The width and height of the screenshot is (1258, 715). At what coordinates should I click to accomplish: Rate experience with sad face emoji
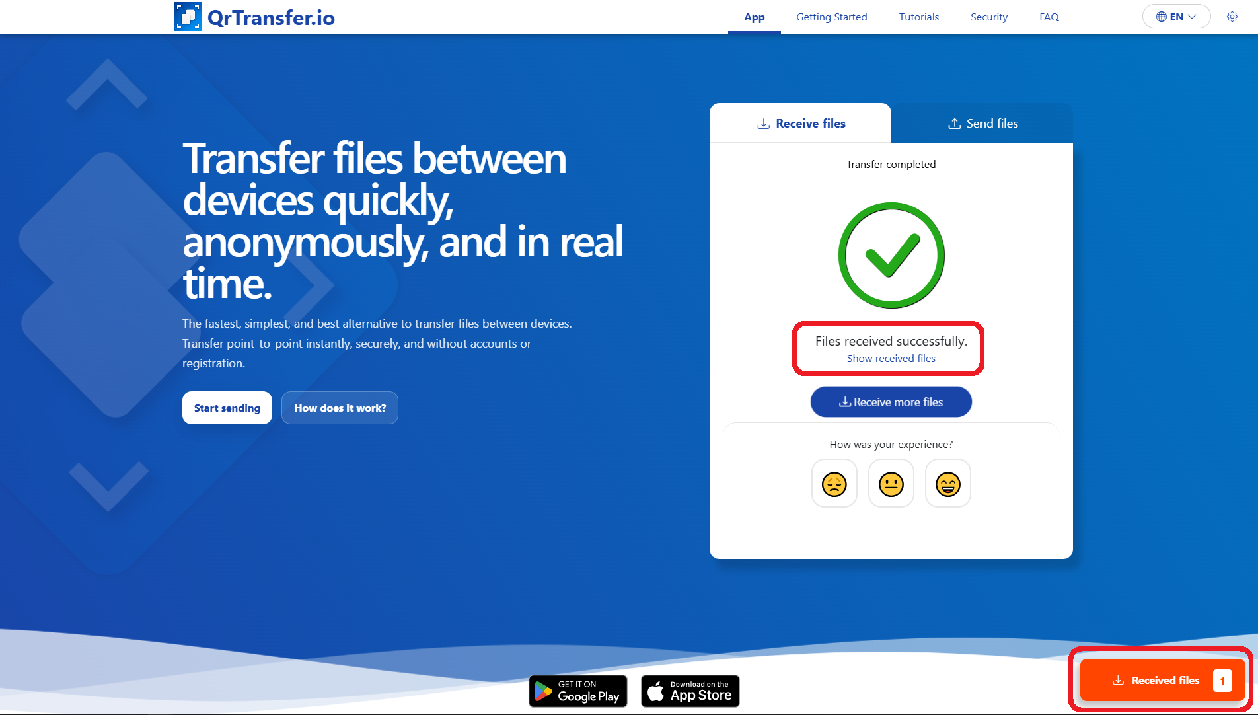point(834,484)
